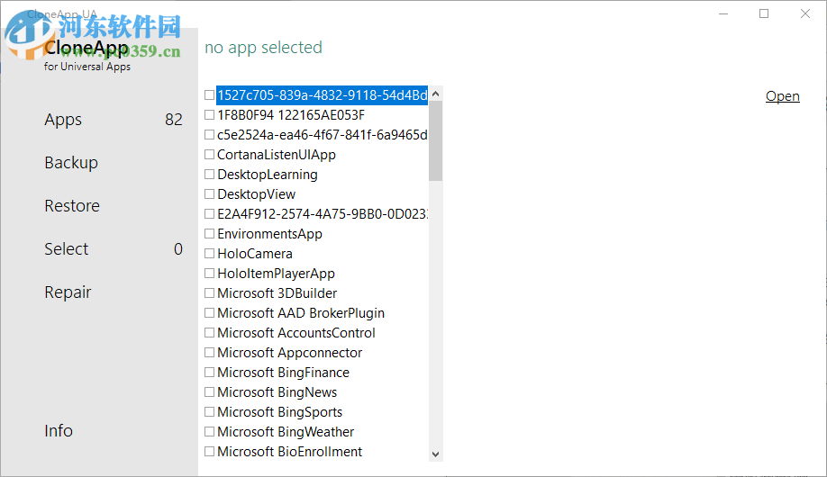Image resolution: width=827 pixels, height=477 pixels.
Task: Tick the HoloCamera checkbox
Action: [210, 254]
